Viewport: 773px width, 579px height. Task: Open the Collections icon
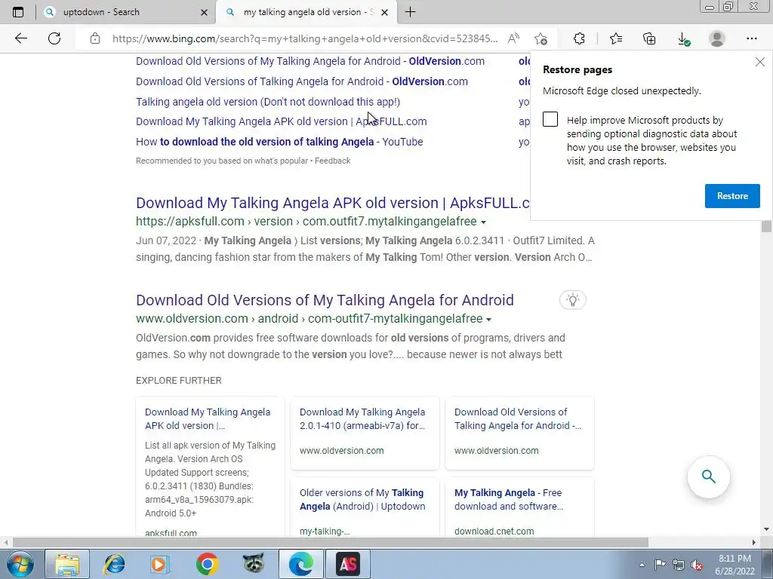click(x=649, y=38)
